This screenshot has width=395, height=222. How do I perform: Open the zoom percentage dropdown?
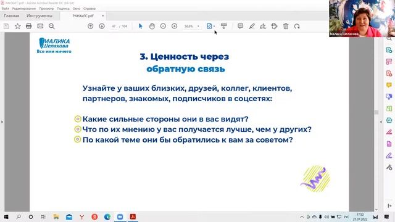(198, 26)
